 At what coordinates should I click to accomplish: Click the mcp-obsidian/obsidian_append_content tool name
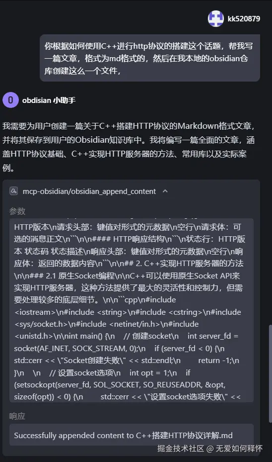pyautogui.click(x=89, y=191)
